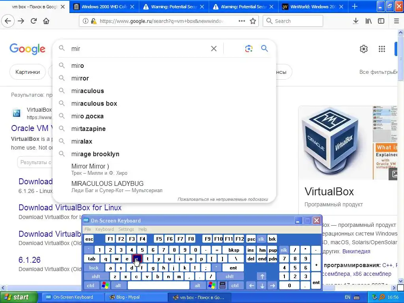Reload the current page
This screenshot has height=303, width=404.
[34, 21]
